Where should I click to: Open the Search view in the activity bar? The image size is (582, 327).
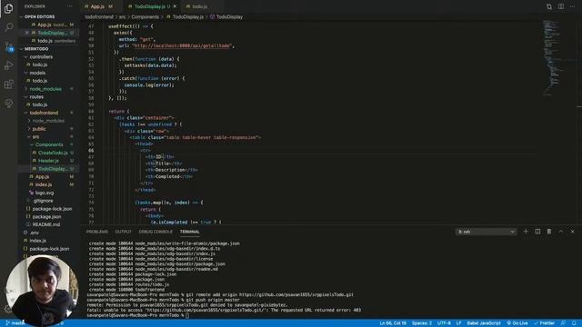(x=8, y=27)
